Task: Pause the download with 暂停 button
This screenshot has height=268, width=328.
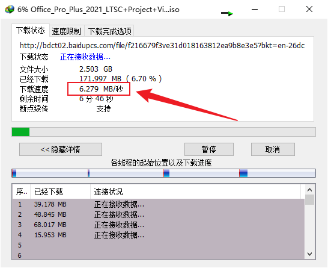Action: (209, 149)
